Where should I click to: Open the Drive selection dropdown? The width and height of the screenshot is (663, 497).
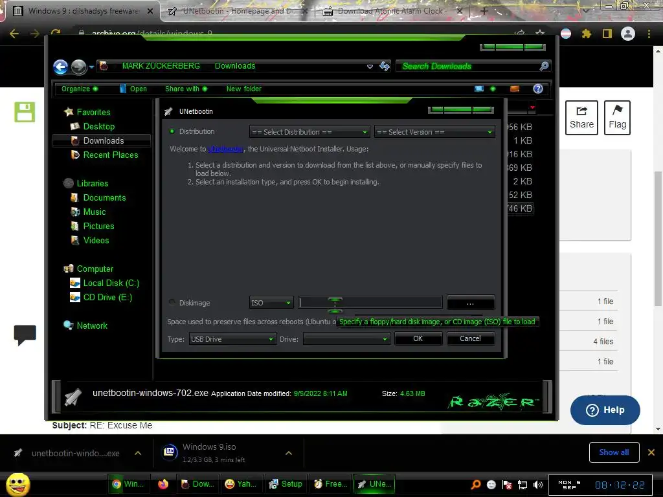[x=346, y=339]
